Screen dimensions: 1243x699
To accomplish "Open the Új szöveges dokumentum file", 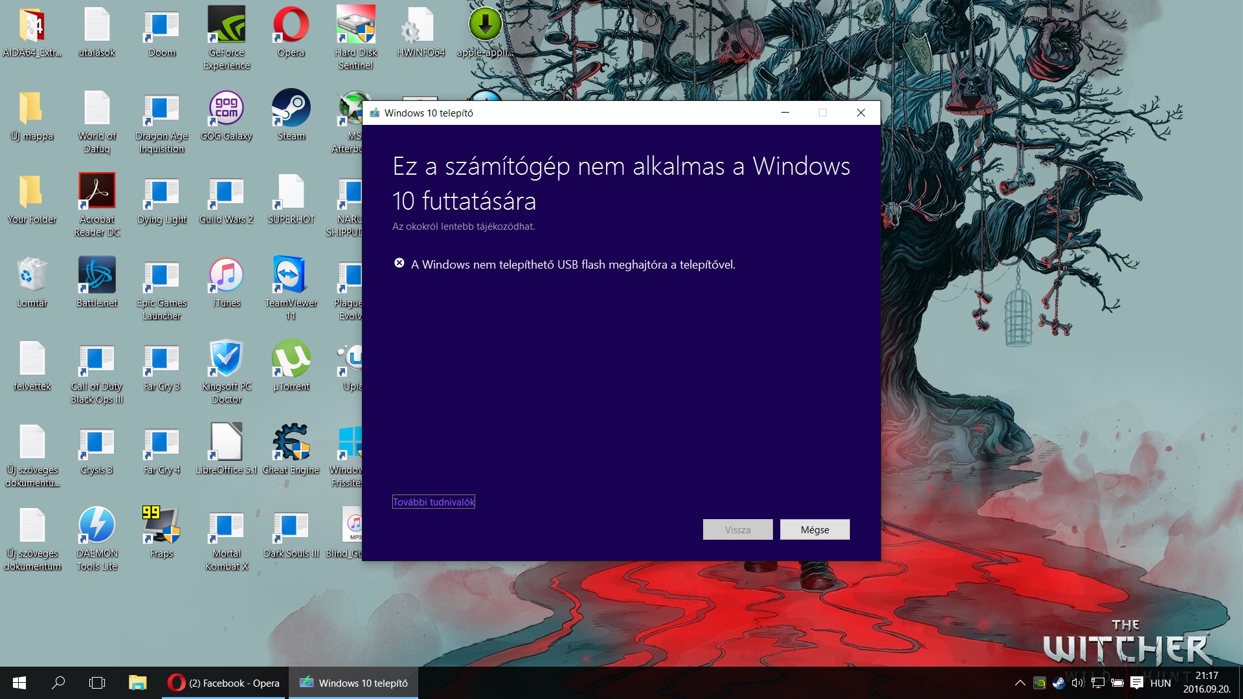I will [32, 538].
